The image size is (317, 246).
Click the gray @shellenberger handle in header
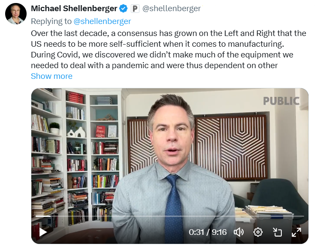click(172, 9)
